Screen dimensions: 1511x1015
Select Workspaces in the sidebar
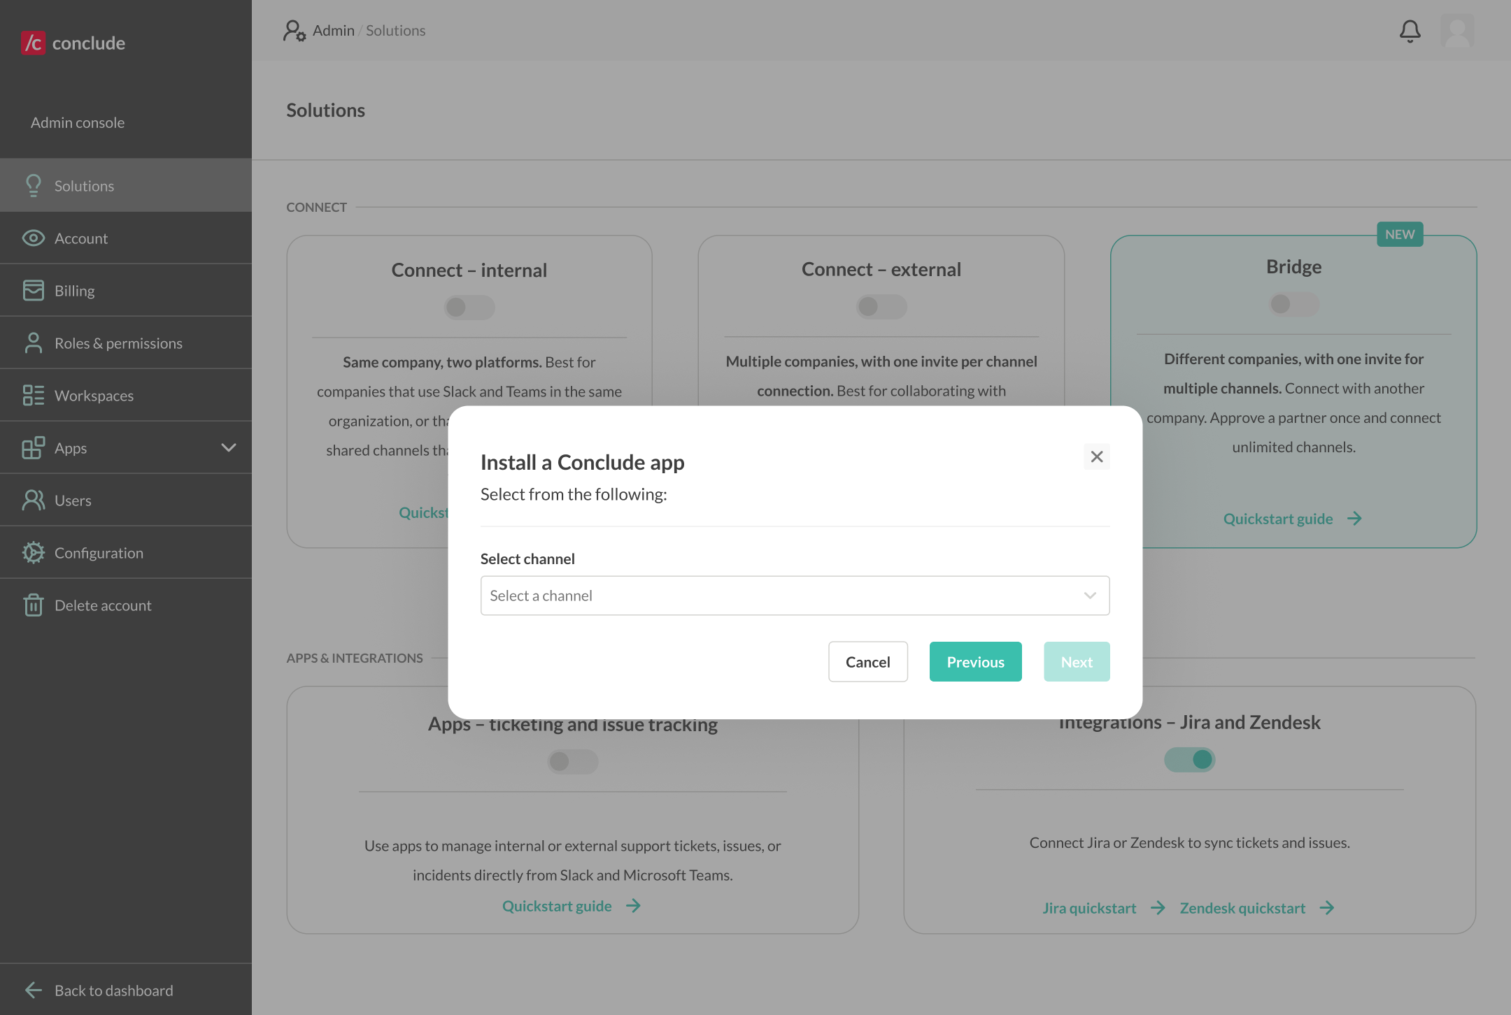[126, 395]
